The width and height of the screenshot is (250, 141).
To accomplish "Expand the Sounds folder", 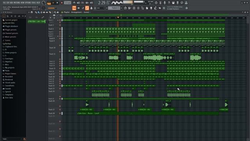I will click(x=8, y=89).
